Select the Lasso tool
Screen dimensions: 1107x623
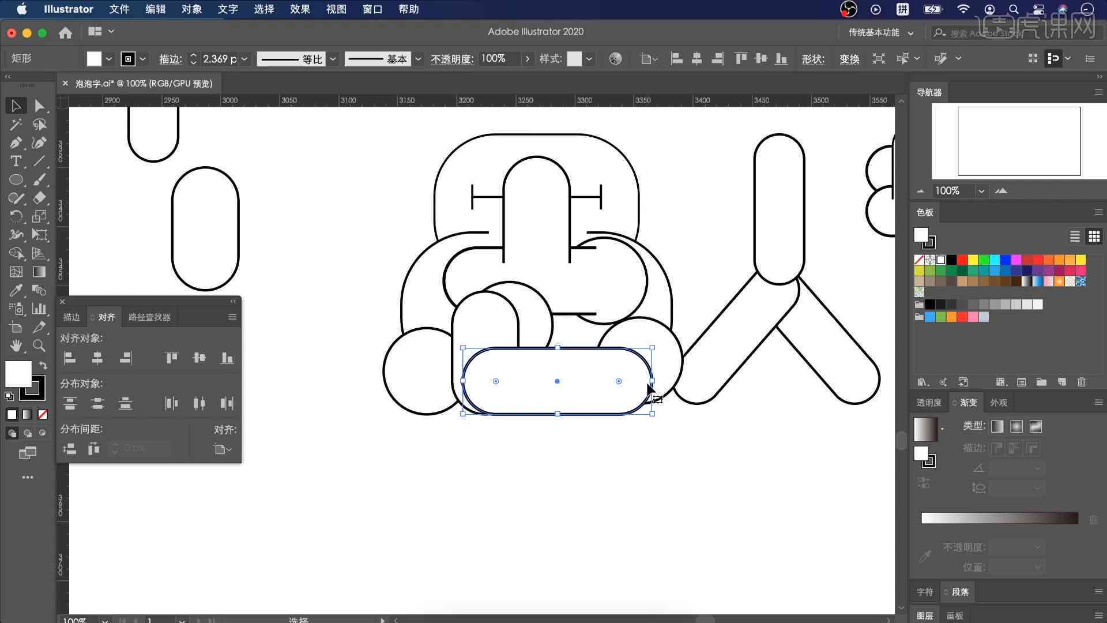click(39, 125)
